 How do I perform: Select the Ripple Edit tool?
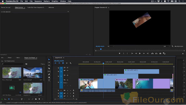[x=49, y=65]
